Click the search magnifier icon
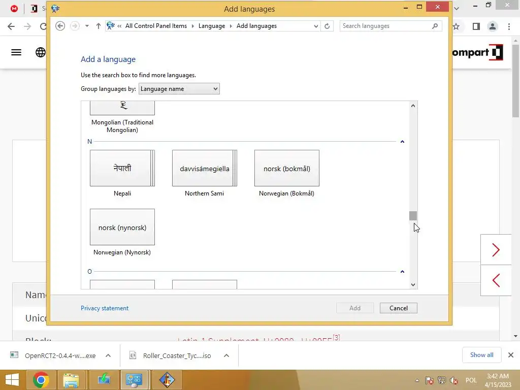The width and height of the screenshot is (520, 390). tap(435, 26)
